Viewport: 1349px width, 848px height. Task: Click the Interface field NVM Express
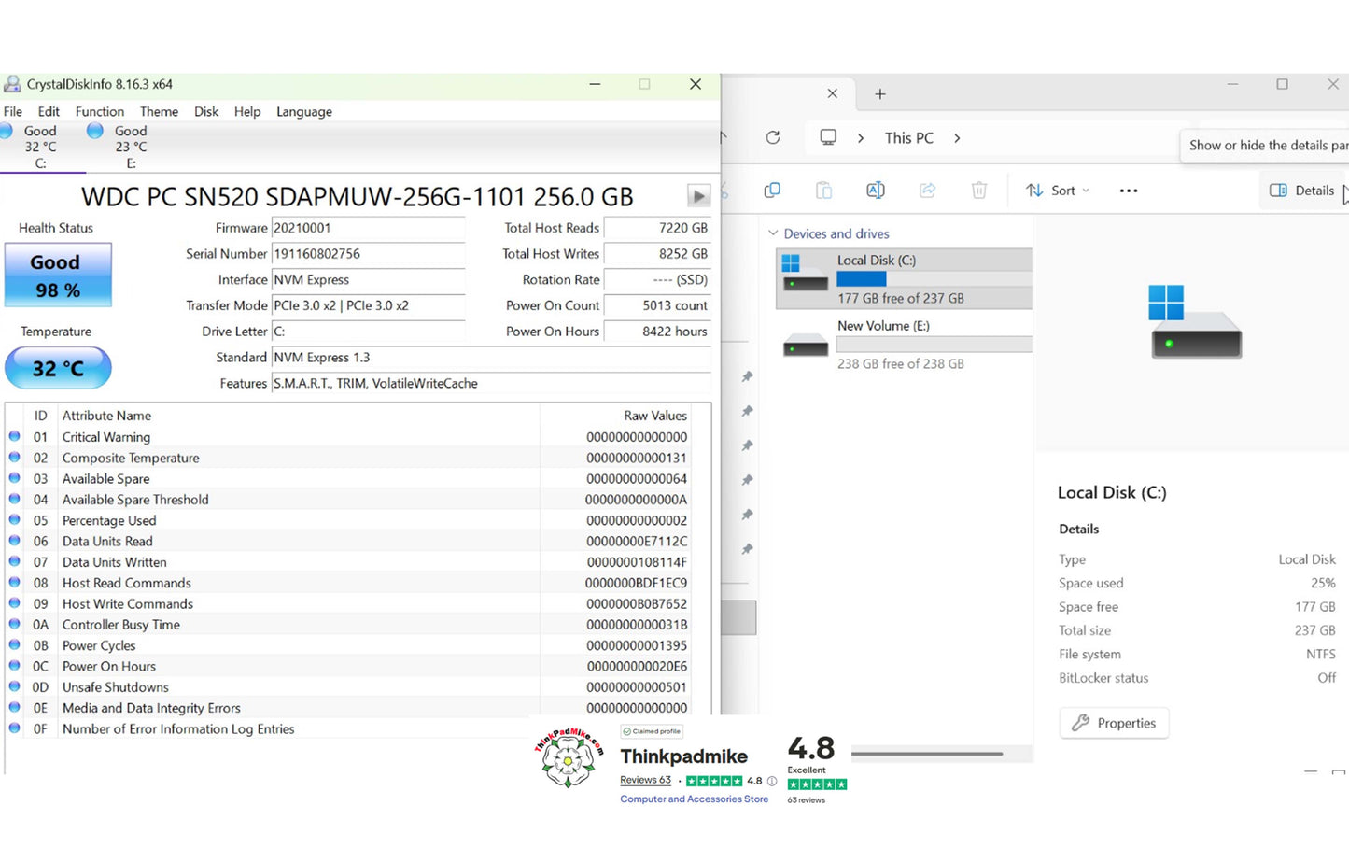click(368, 280)
